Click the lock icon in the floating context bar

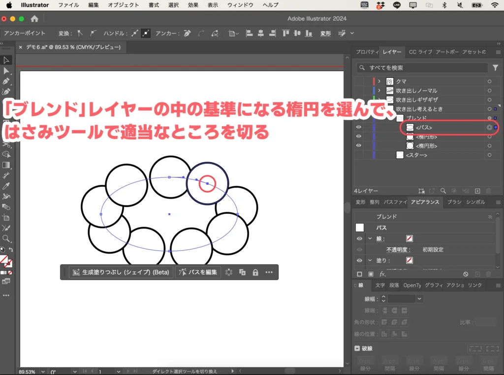(255, 272)
